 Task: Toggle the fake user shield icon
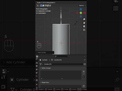(x=84, y=64)
